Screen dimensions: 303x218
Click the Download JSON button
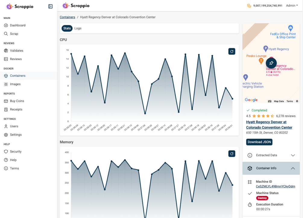[x=259, y=142]
